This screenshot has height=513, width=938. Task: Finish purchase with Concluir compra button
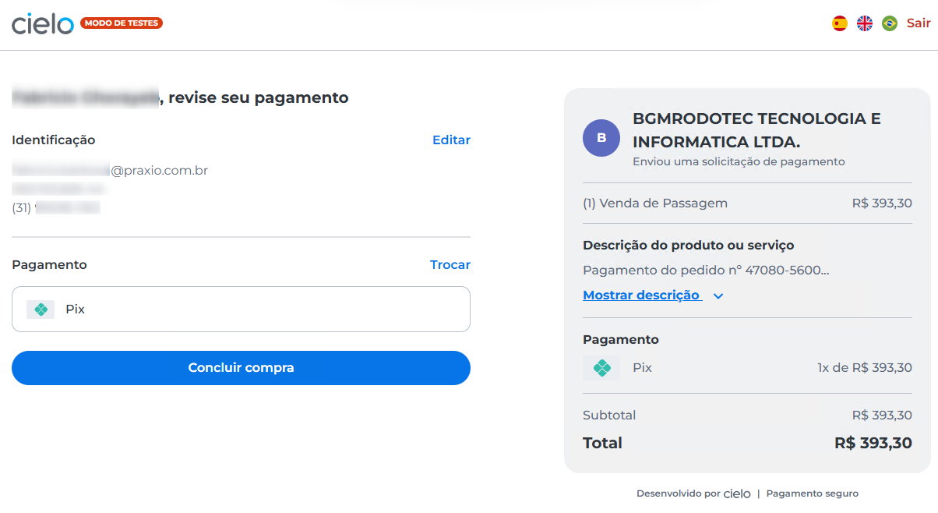pos(241,368)
